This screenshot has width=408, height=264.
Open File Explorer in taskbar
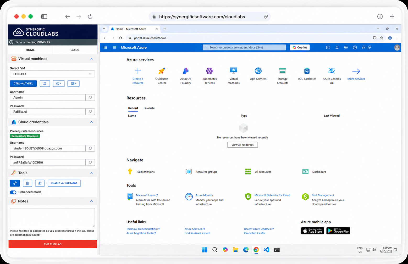coord(235,250)
